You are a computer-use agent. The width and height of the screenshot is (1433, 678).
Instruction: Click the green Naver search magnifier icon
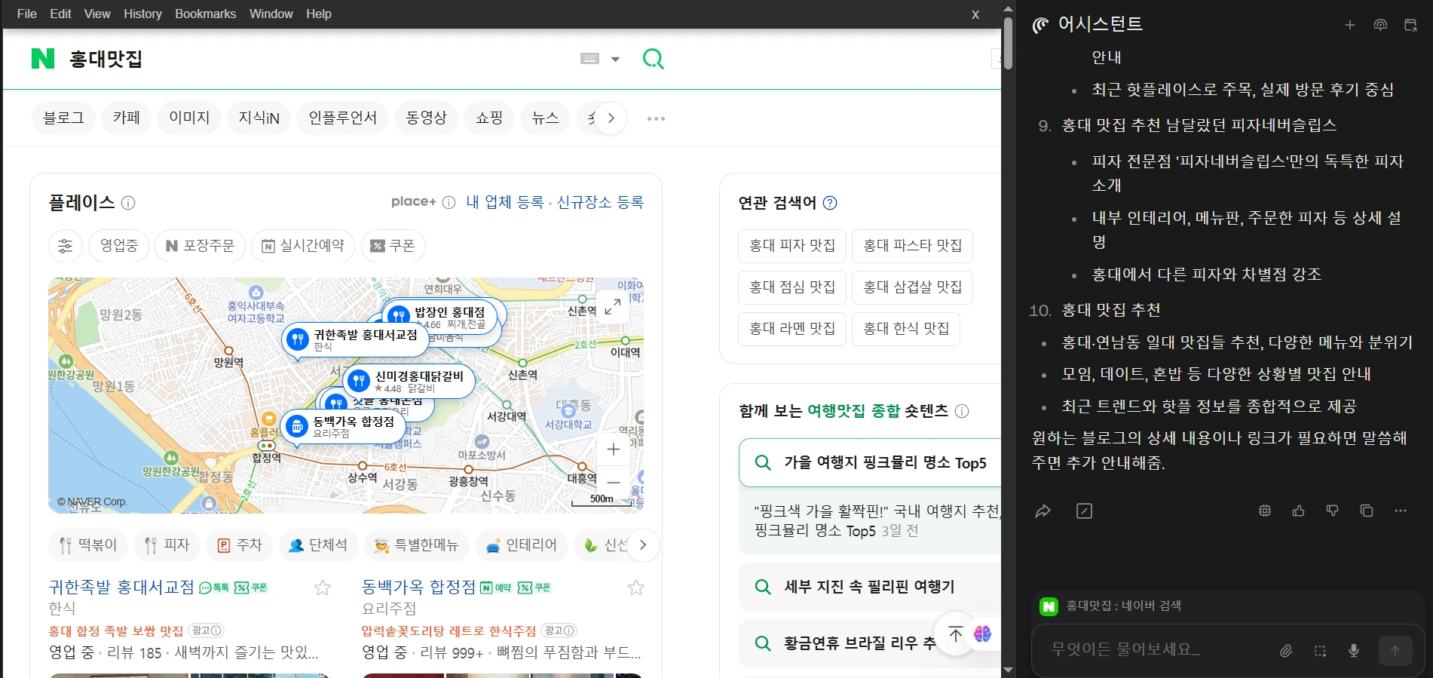click(x=653, y=59)
